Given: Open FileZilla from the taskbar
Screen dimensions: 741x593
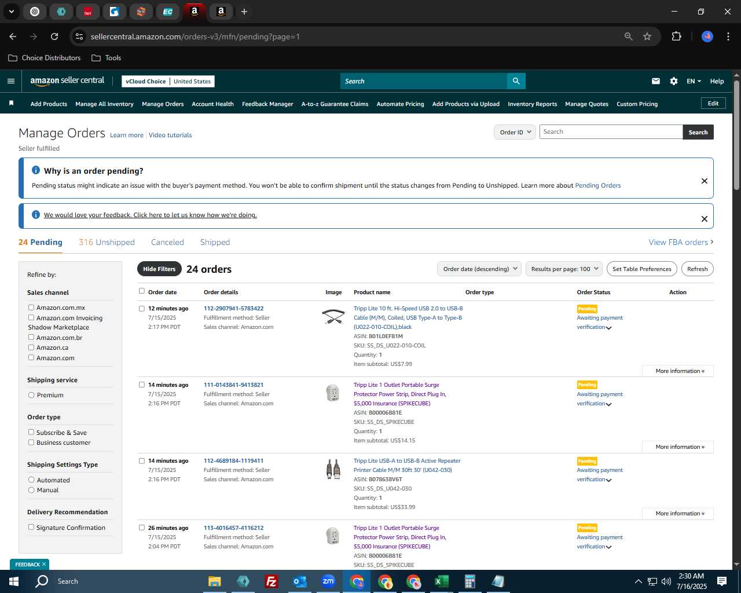Looking at the screenshot, I should (x=271, y=581).
